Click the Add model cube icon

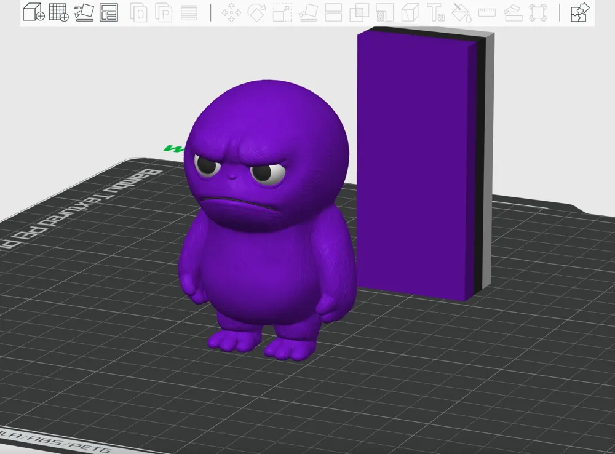pos(34,12)
